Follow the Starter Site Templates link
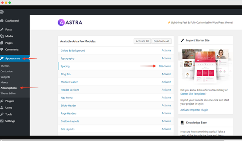 pyautogui.click(x=193, y=94)
